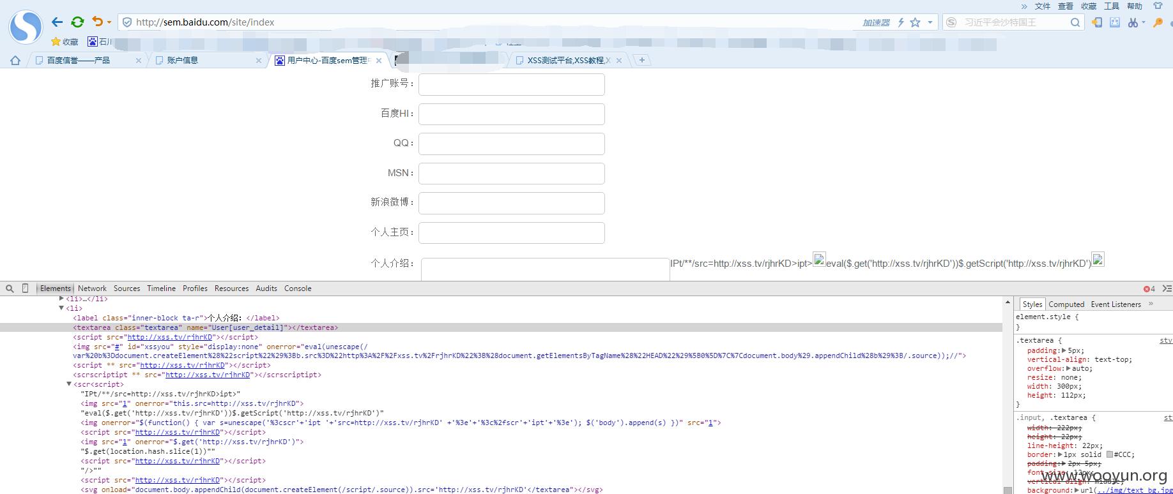Click the Baidu paw bookmark icon
The width and height of the screenshot is (1173, 494).
point(93,41)
